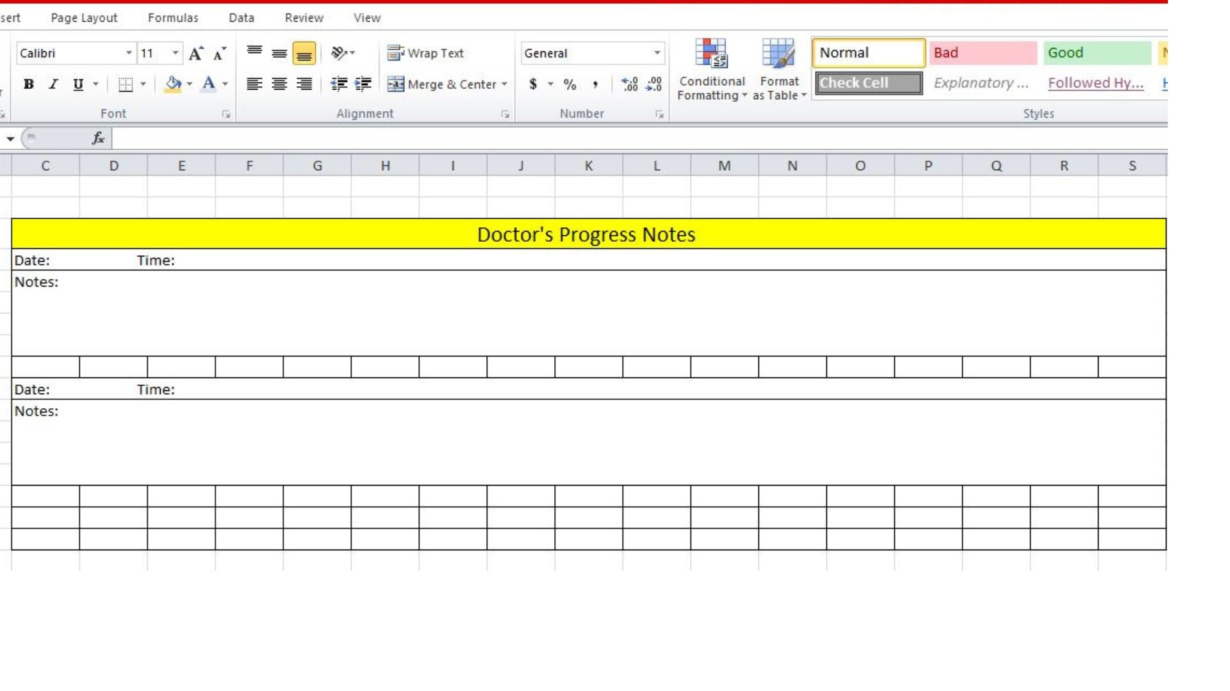The image size is (1230, 691).
Task: Toggle Wrap Text on
Action: [425, 53]
